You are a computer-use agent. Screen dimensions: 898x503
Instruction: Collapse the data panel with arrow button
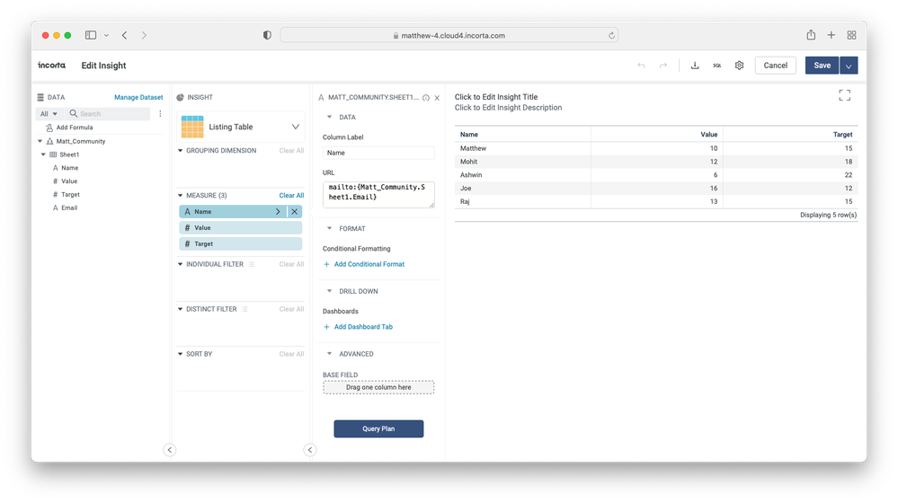(170, 450)
